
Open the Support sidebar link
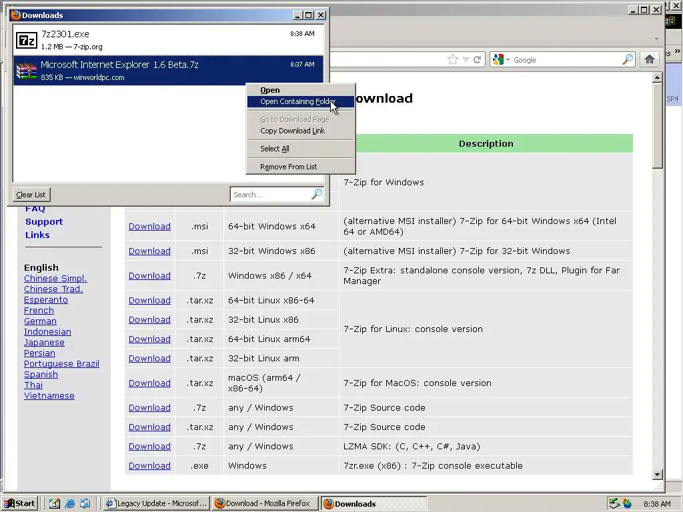tap(44, 221)
